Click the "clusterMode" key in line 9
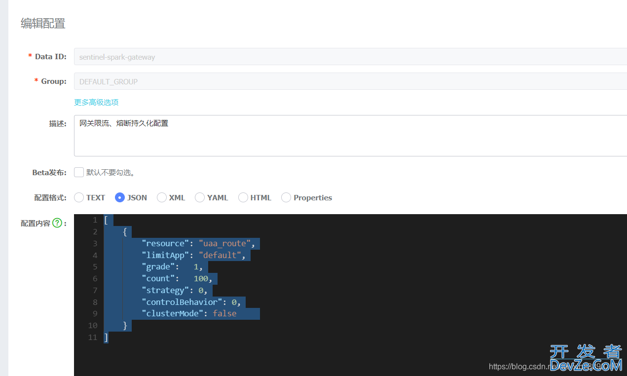627x376 pixels. [x=173, y=313]
